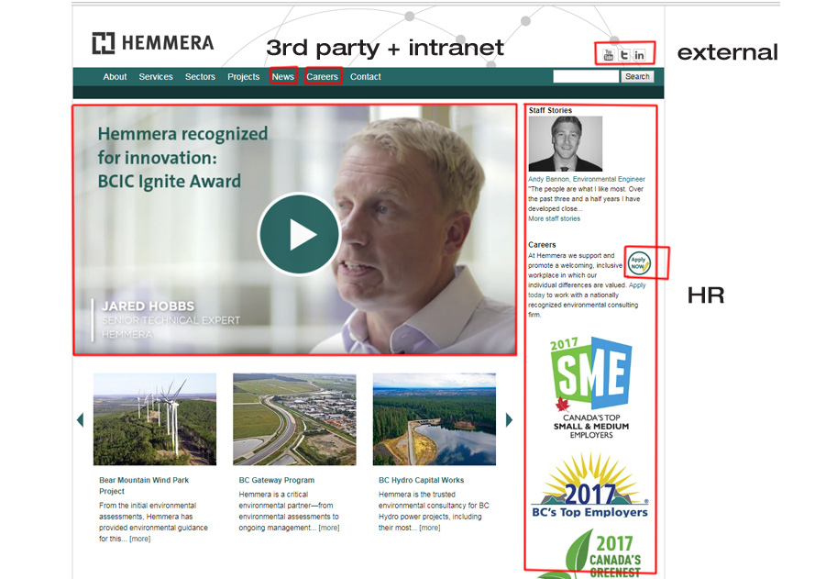The image size is (837, 579).
Task: Click the Search button
Action: click(637, 76)
